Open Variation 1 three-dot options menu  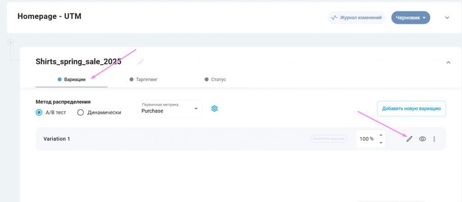[x=434, y=139]
